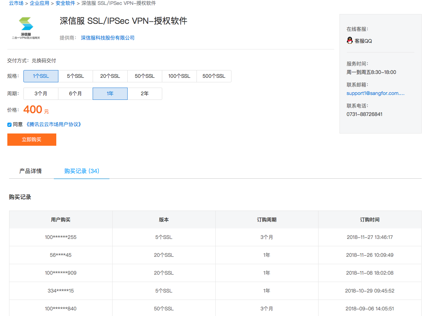Open the 安全软件 breadcrumb link
Screen dimensions: 422x316
pos(65,3)
